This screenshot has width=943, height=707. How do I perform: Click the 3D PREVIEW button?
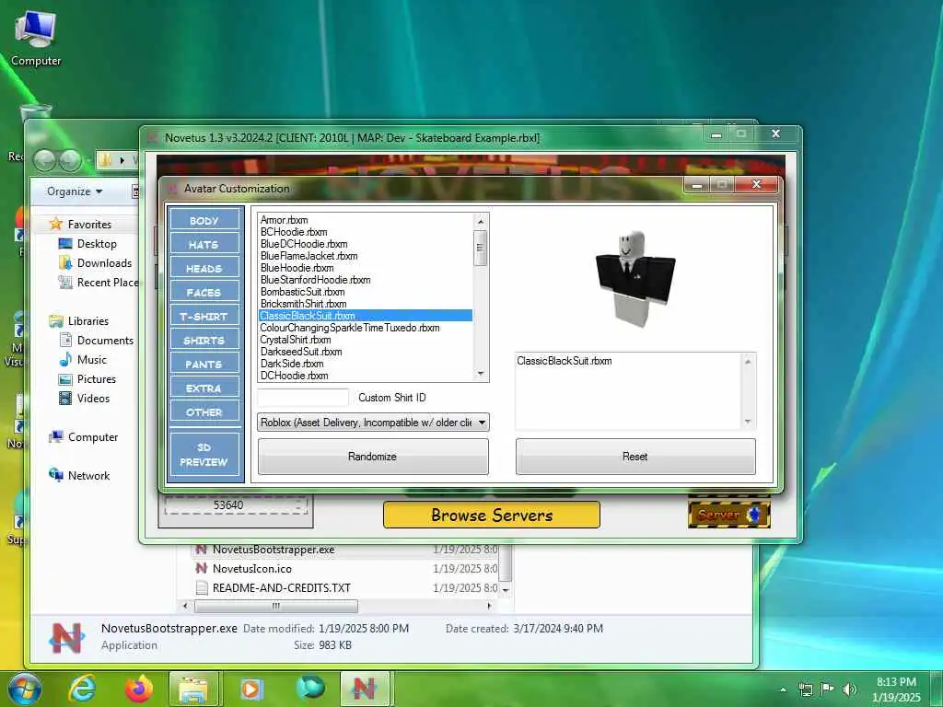(x=204, y=455)
